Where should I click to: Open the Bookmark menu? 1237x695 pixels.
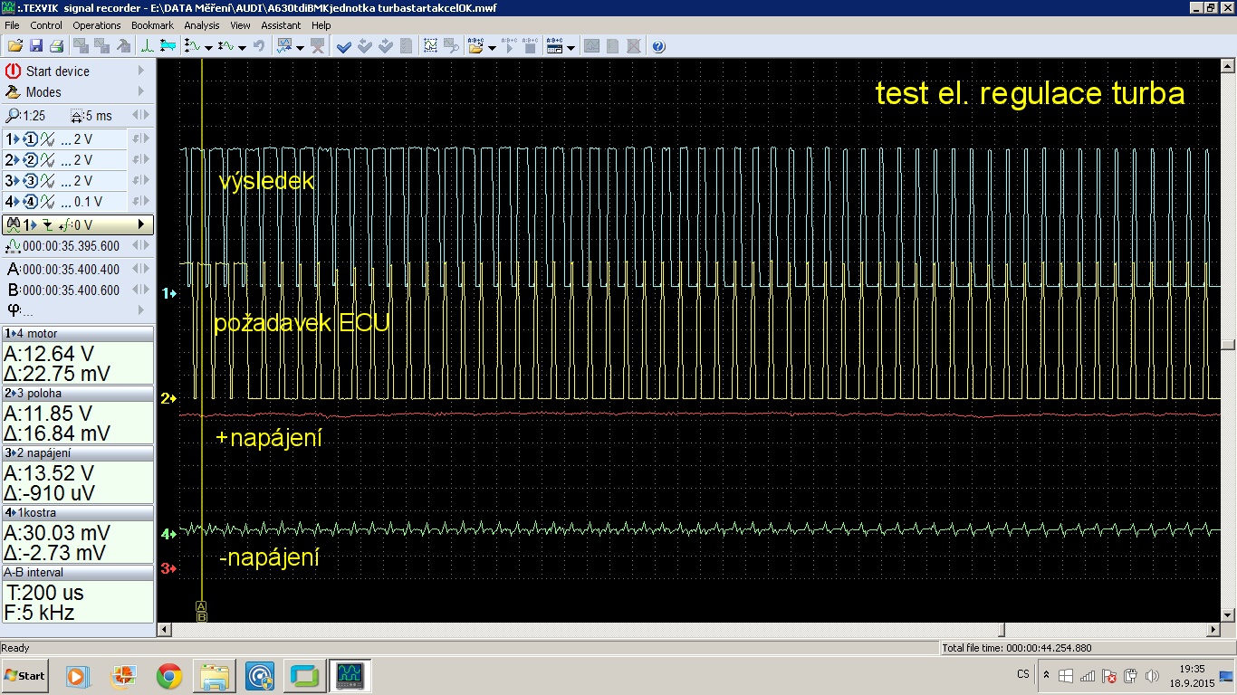(x=152, y=25)
